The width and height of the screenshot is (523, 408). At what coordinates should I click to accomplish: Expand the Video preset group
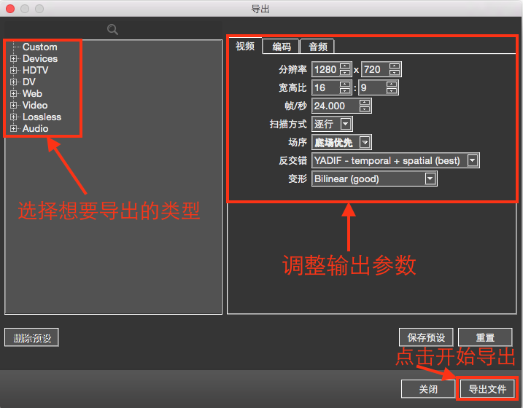click(x=13, y=105)
